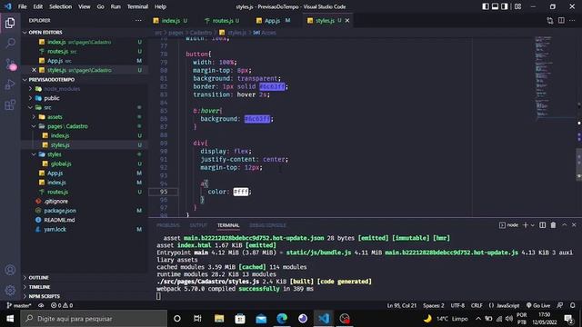Open Customize Layout icon

click(x=517, y=6)
